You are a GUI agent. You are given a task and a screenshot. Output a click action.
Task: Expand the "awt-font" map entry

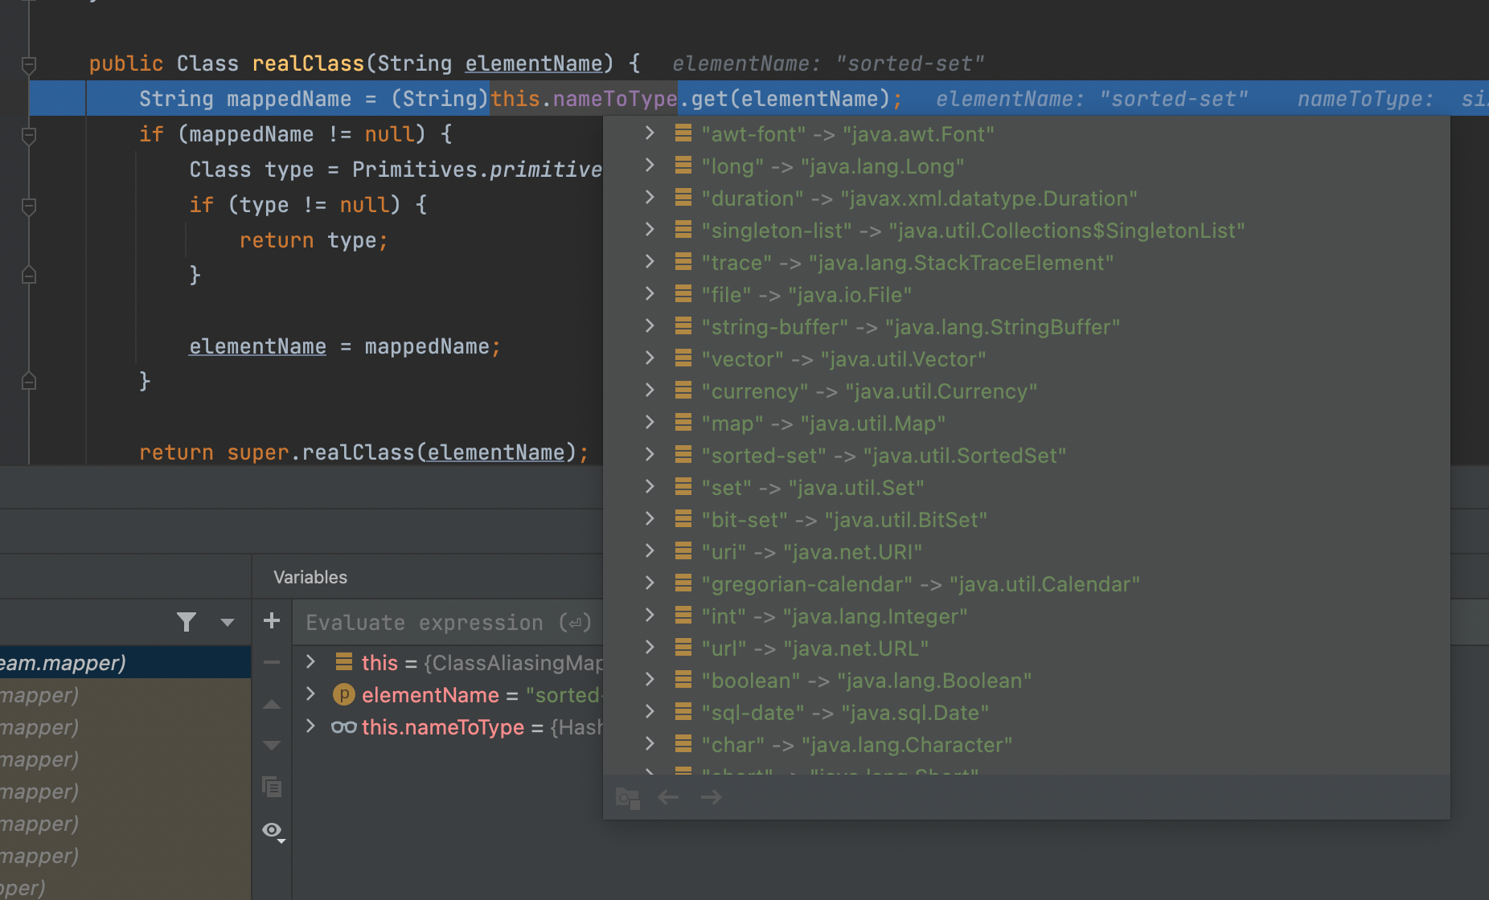pos(650,133)
